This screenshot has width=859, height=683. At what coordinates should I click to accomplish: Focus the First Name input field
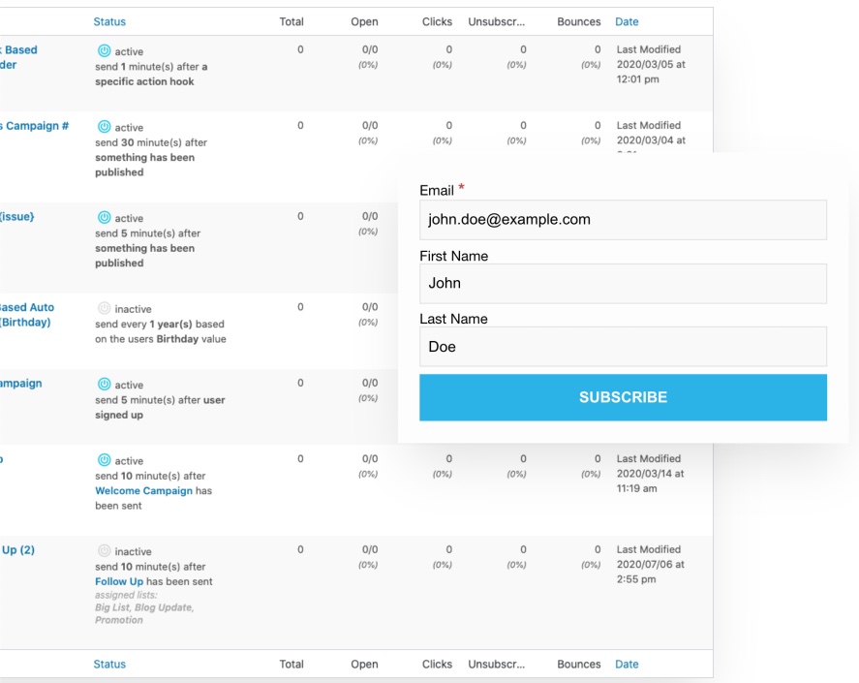pyautogui.click(x=623, y=284)
